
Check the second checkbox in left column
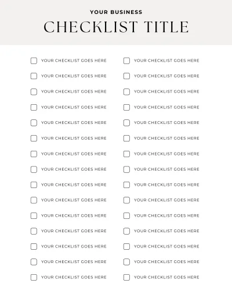(x=34, y=76)
